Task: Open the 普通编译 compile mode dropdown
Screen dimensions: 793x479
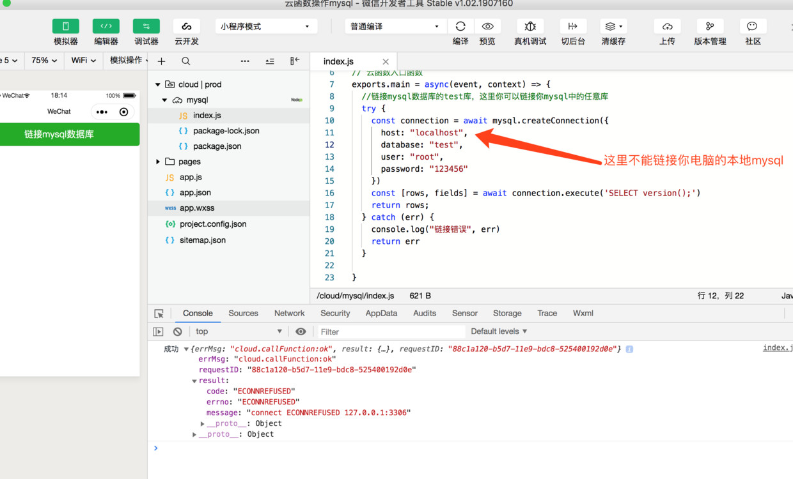Action: [395, 26]
